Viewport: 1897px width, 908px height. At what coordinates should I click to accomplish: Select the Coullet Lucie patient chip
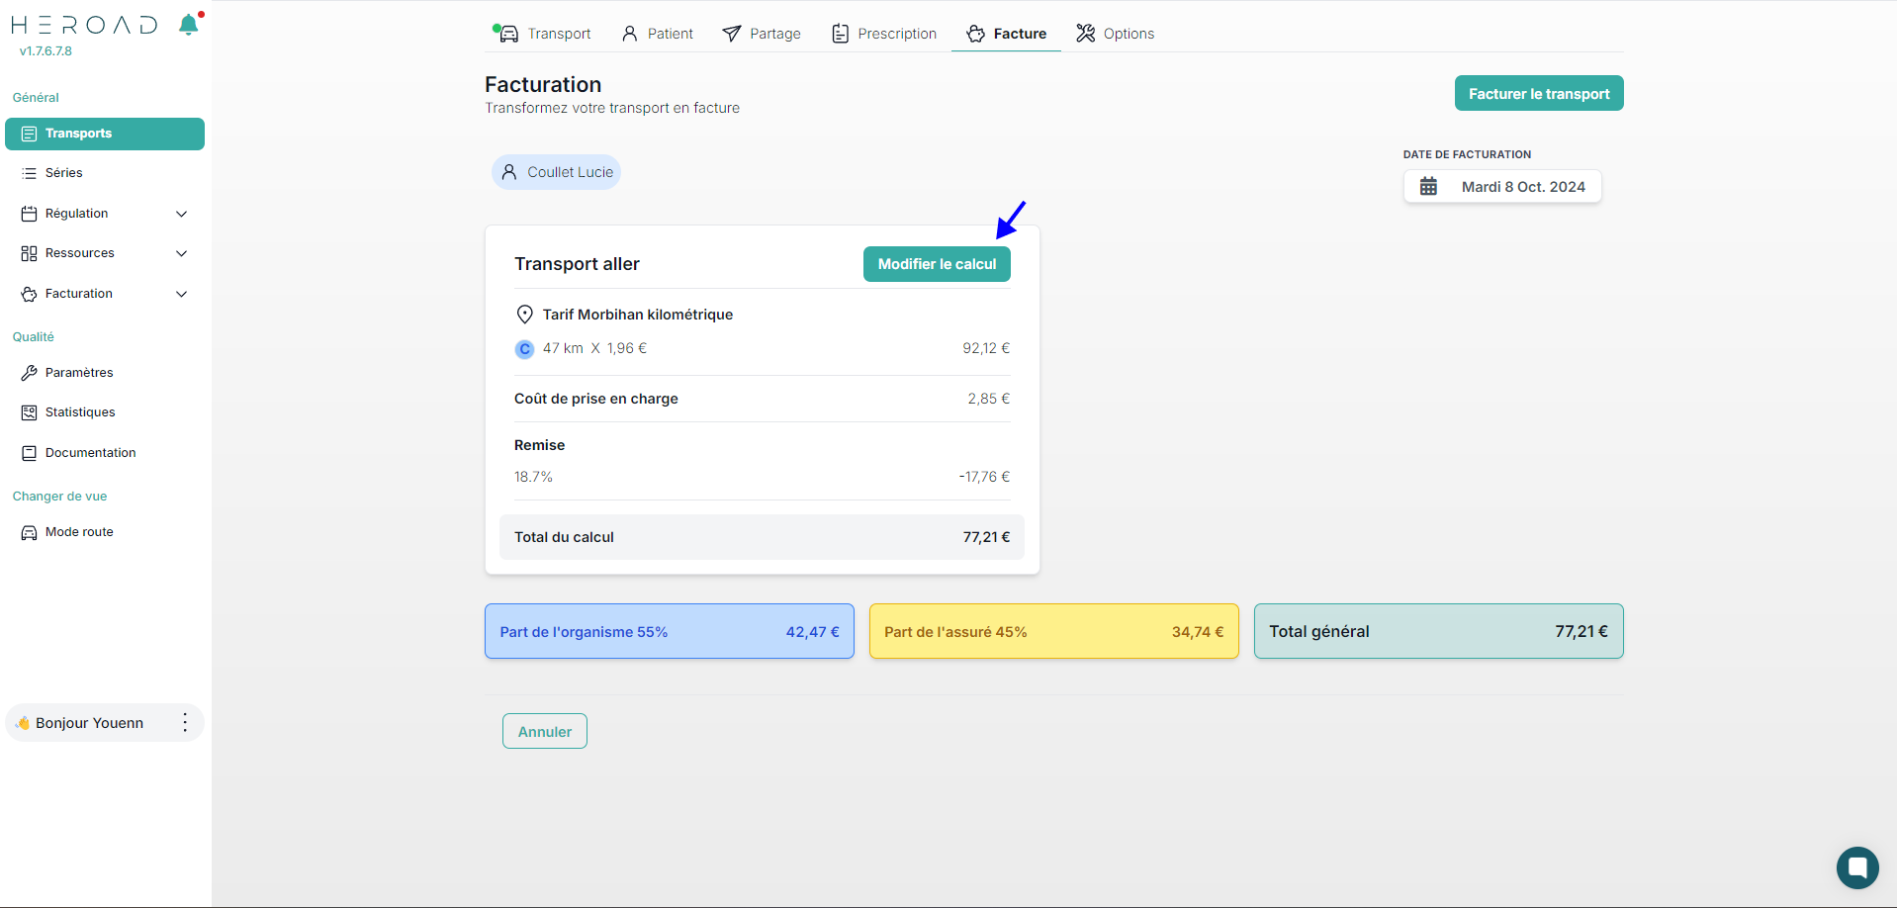coord(557,172)
